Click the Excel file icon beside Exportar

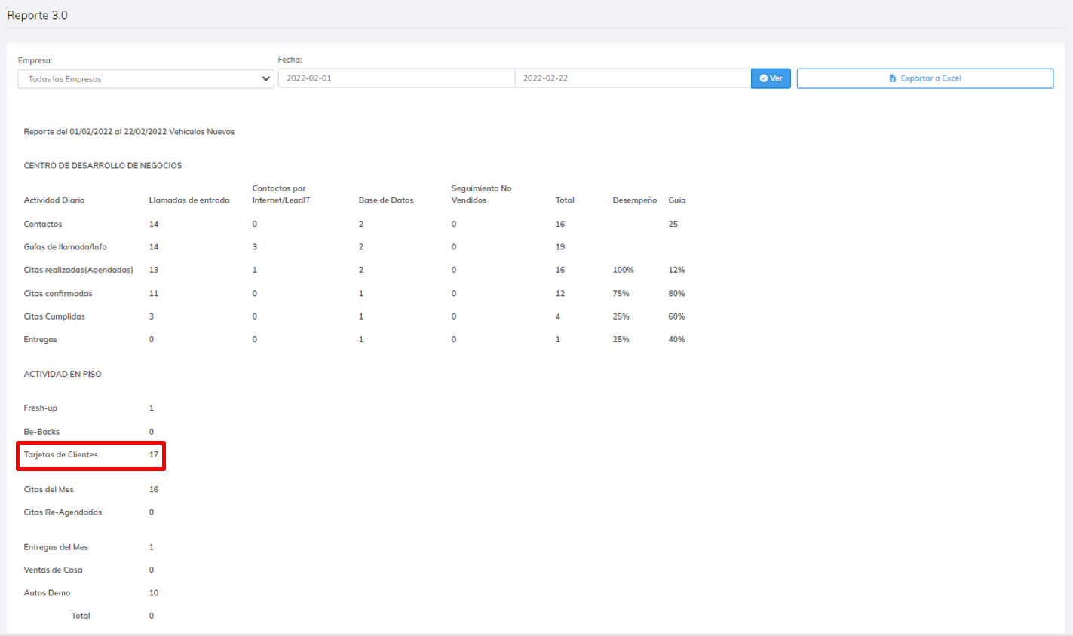(x=893, y=78)
